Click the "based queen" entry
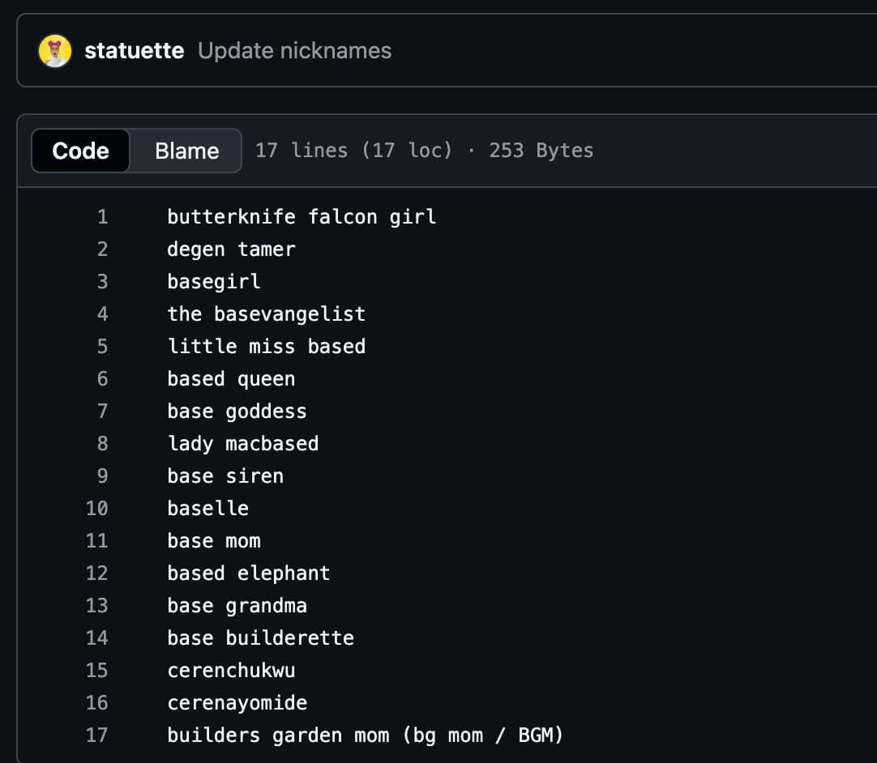Image resolution: width=877 pixels, height=763 pixels. 231,378
